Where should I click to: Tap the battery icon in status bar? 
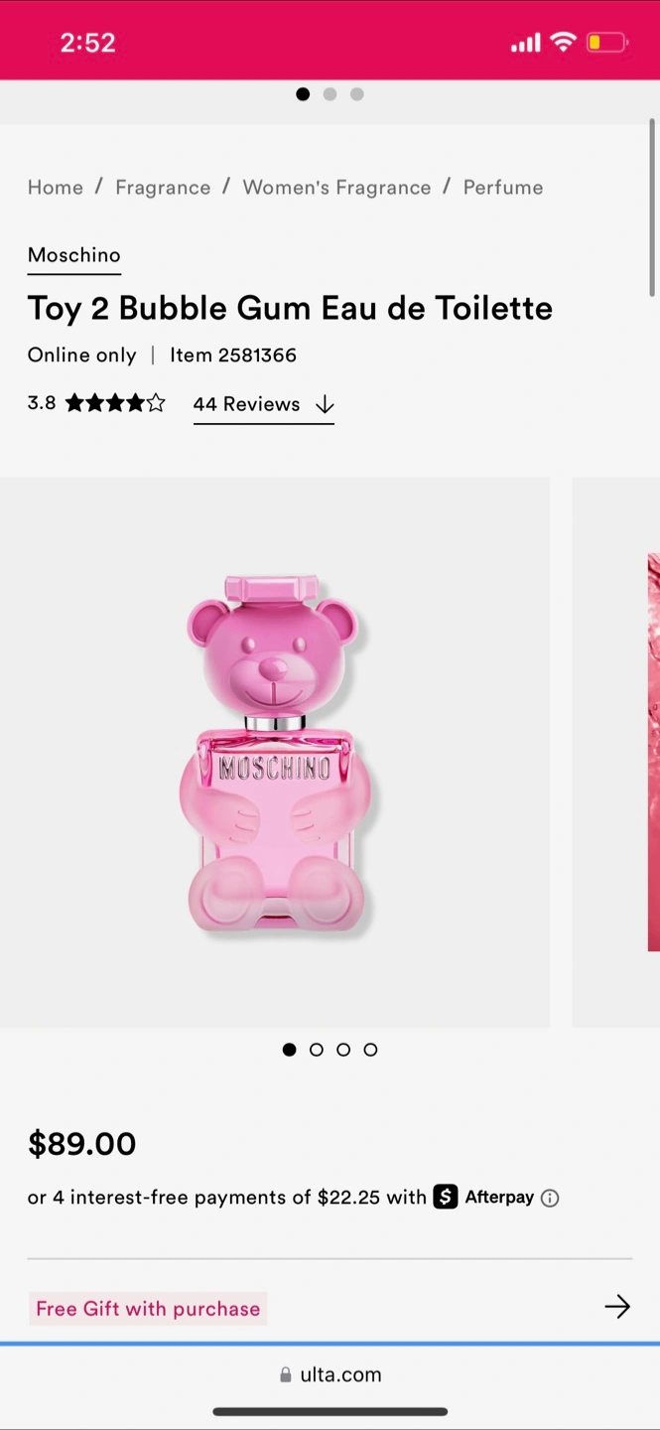pos(606,43)
